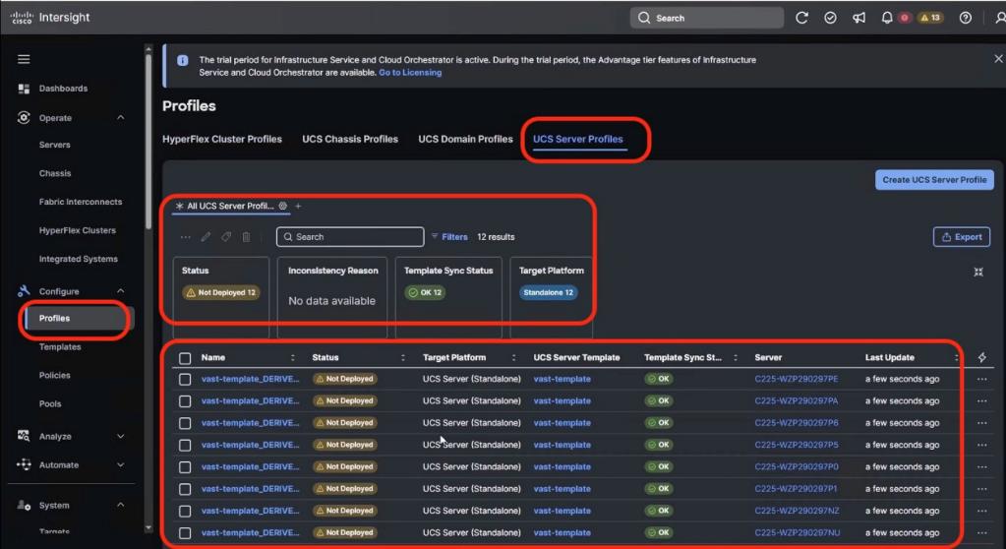Open the announcements megaphone icon
Screen dimensions: 1006x549
pos(858,18)
